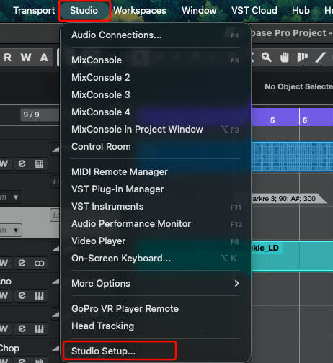Select the blue MIDI part in timeline
The height and width of the screenshot is (363, 333).
pos(292,156)
